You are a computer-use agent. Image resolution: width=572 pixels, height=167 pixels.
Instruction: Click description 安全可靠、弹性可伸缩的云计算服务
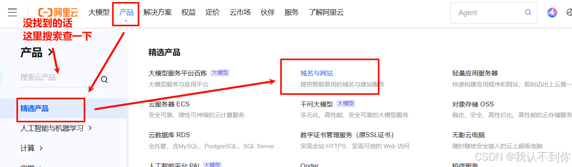197,115
